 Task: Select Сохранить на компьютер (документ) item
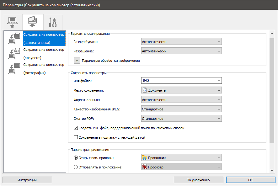click(x=44, y=54)
